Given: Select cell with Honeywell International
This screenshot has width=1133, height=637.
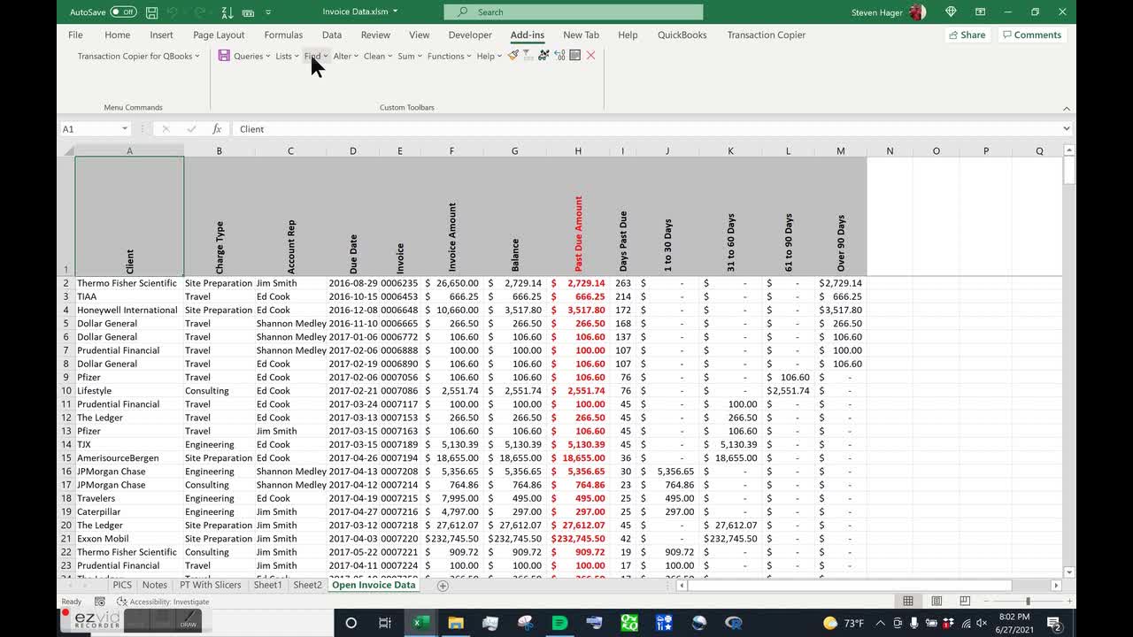Looking at the screenshot, I should [129, 310].
